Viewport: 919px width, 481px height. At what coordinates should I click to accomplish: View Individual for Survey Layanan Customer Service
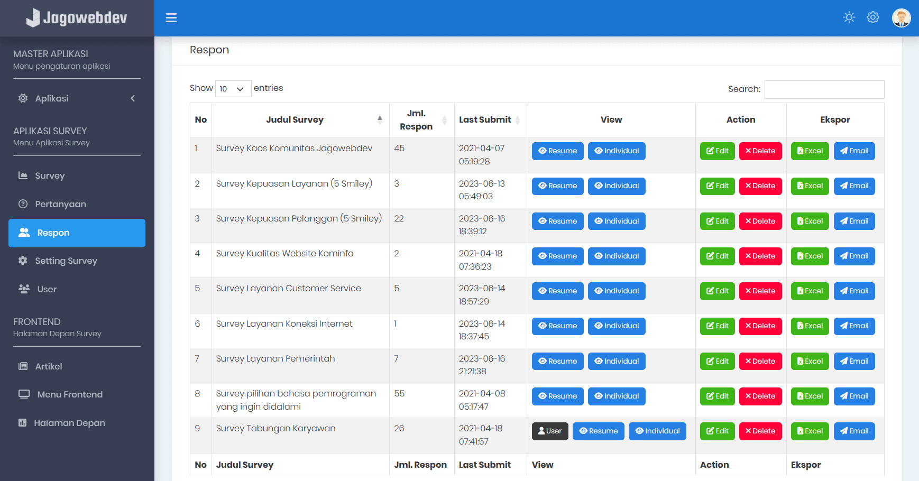click(x=617, y=291)
